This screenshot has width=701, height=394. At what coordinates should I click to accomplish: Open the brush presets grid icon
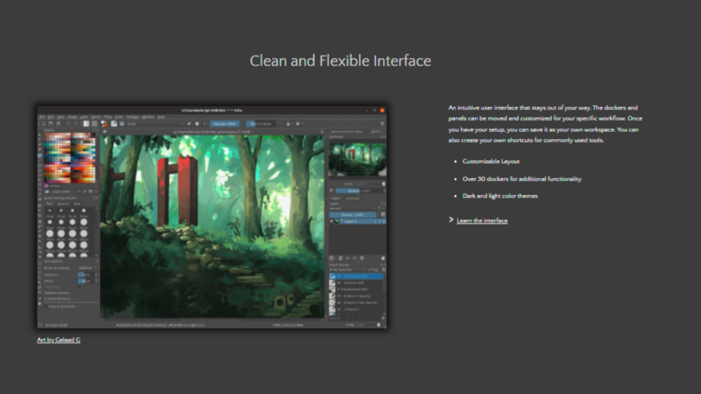coord(122,124)
